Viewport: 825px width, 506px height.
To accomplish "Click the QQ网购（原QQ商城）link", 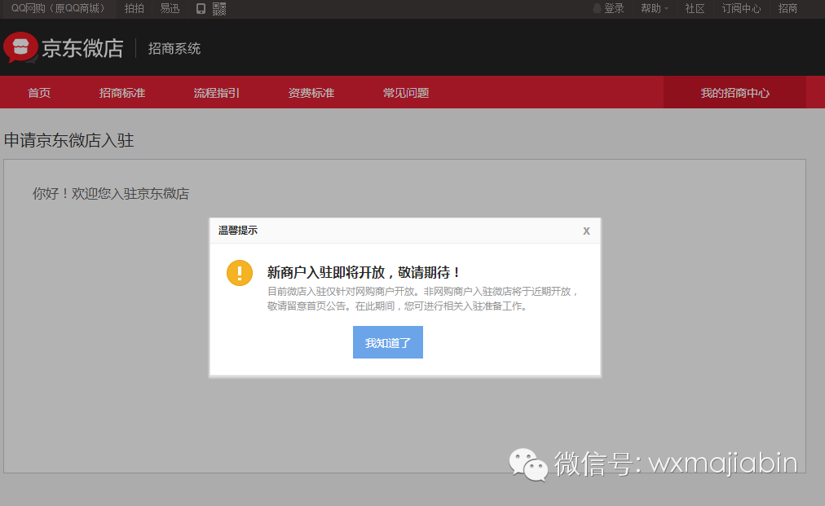I will (x=58, y=8).
